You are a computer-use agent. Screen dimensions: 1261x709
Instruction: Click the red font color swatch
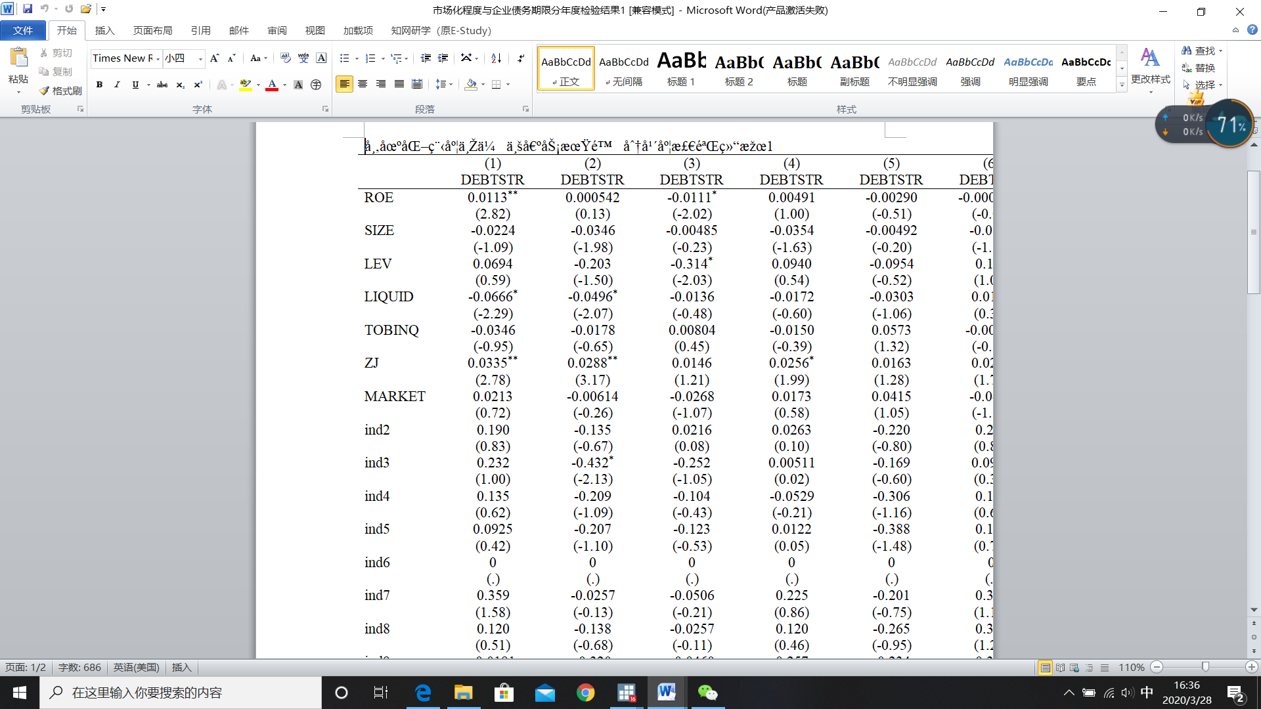click(272, 85)
